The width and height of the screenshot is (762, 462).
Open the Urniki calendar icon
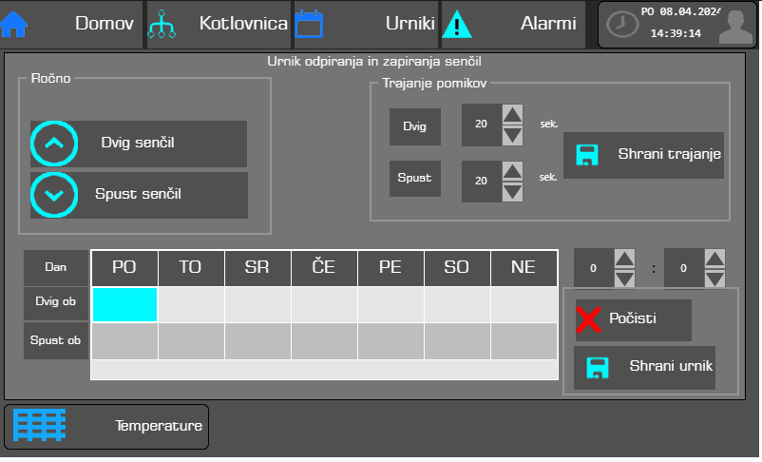(x=308, y=25)
